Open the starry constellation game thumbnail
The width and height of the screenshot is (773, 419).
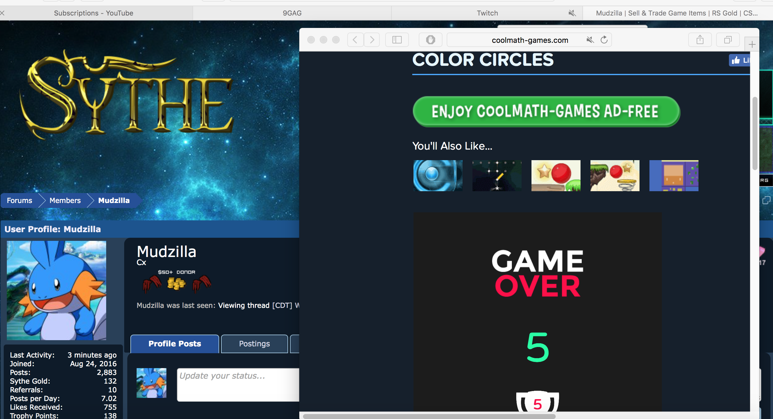click(497, 176)
